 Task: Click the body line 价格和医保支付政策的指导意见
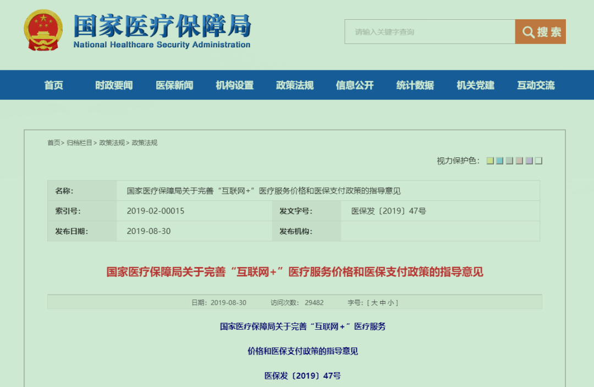point(302,351)
